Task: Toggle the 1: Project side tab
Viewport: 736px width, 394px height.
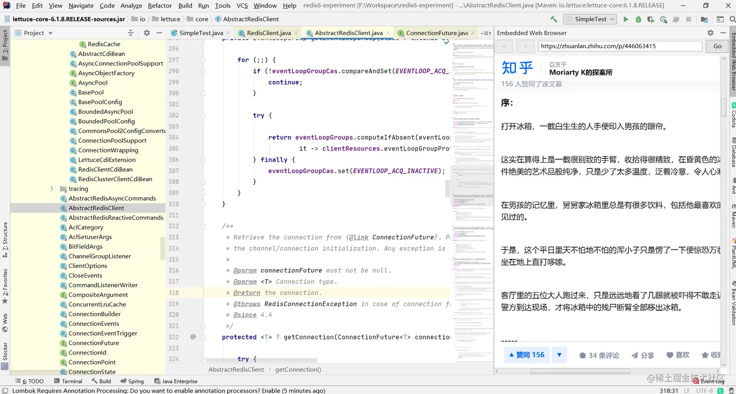Action: pyautogui.click(x=5, y=45)
